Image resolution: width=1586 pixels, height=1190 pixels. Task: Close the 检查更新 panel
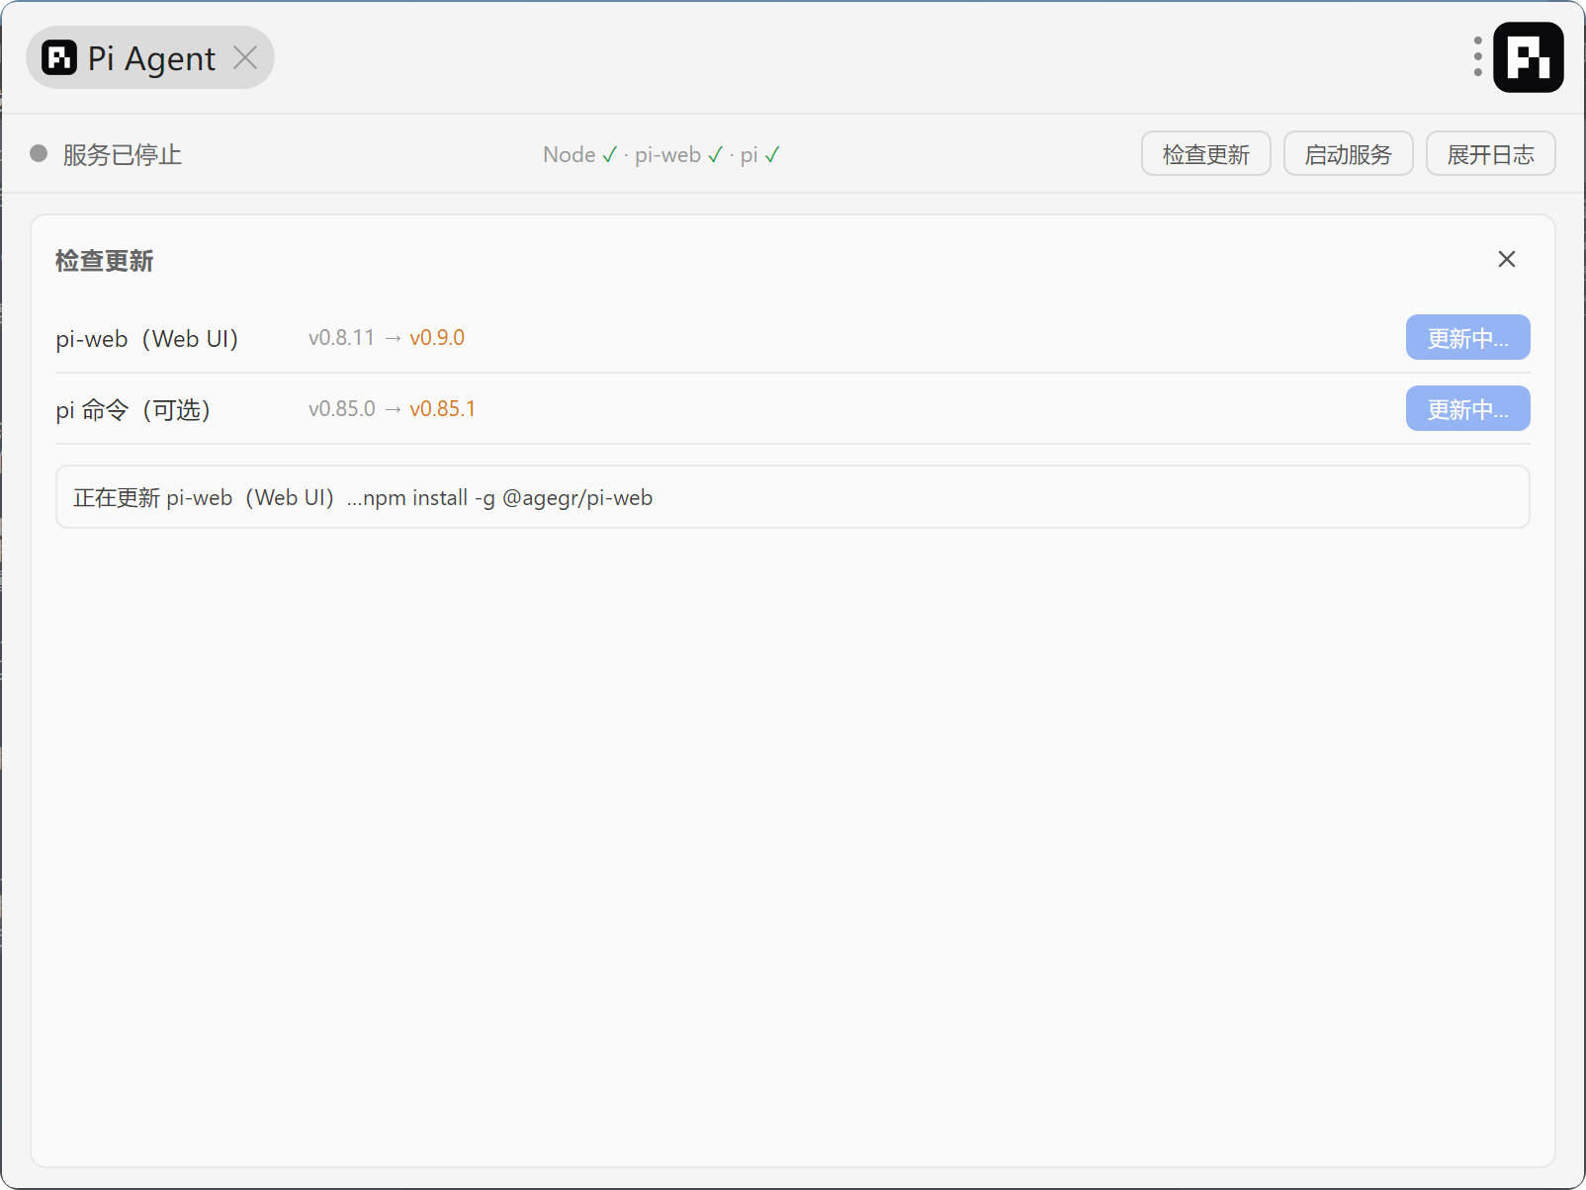click(1506, 259)
